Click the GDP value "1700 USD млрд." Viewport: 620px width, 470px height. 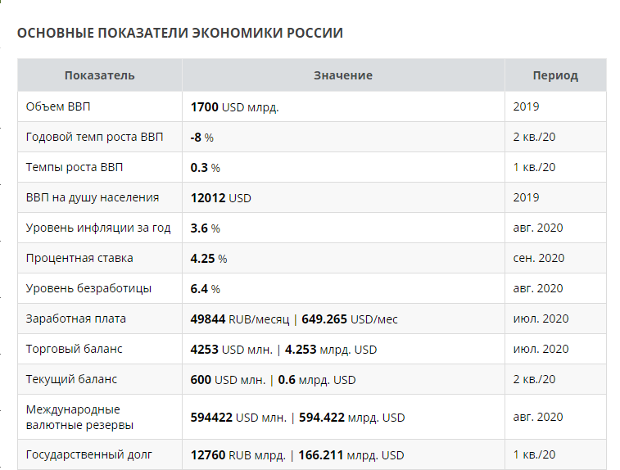tap(234, 107)
